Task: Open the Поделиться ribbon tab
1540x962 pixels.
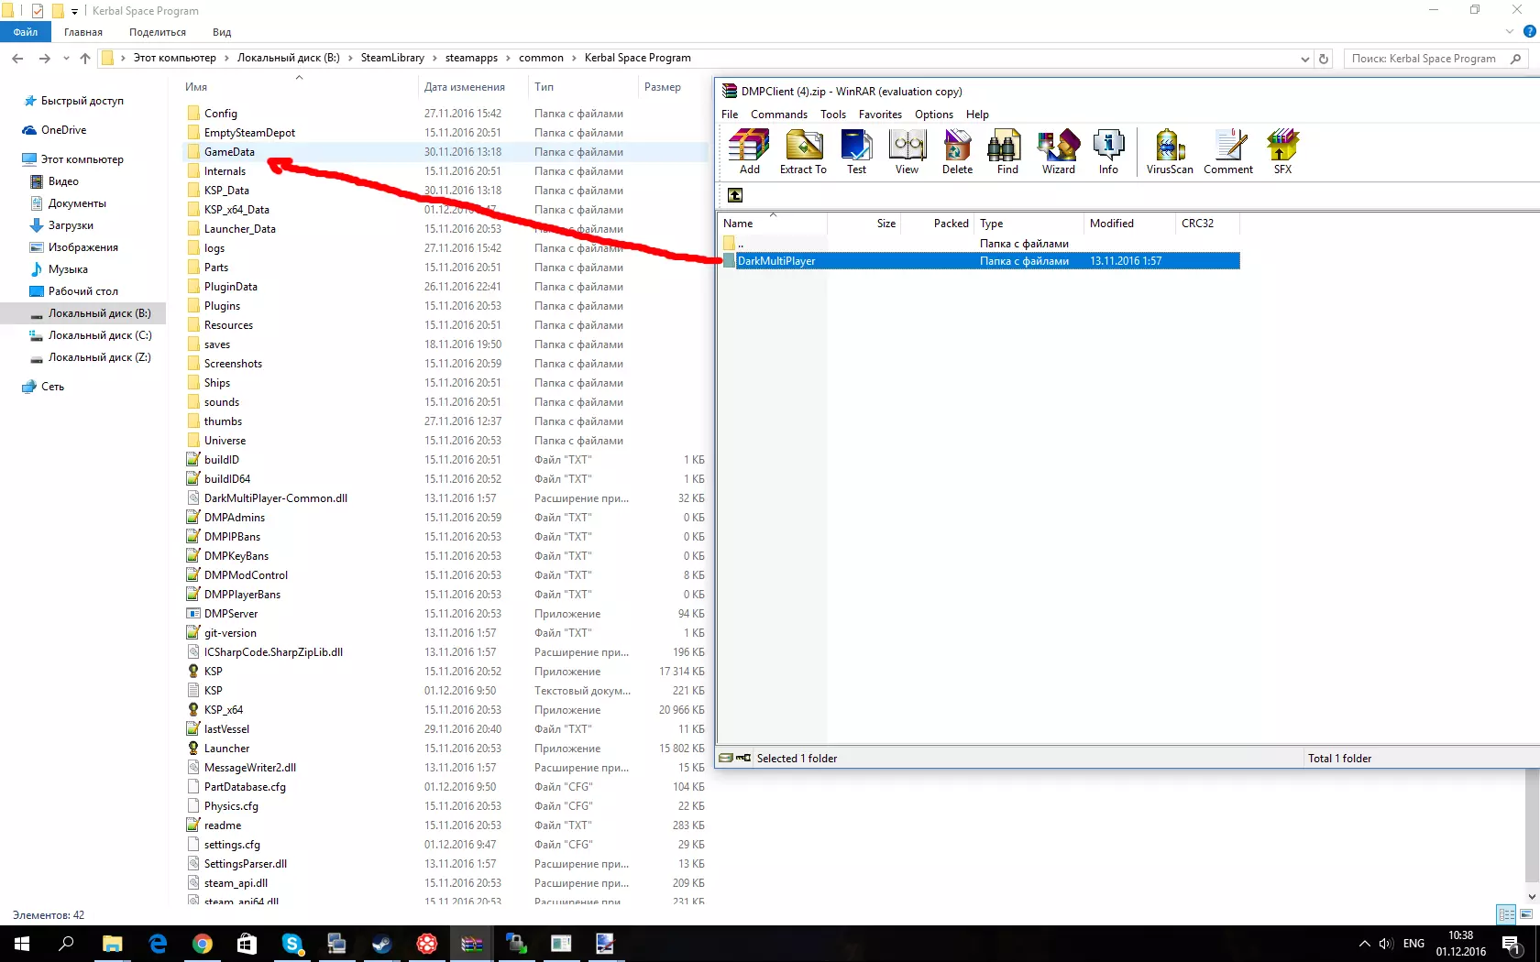Action: tap(158, 32)
